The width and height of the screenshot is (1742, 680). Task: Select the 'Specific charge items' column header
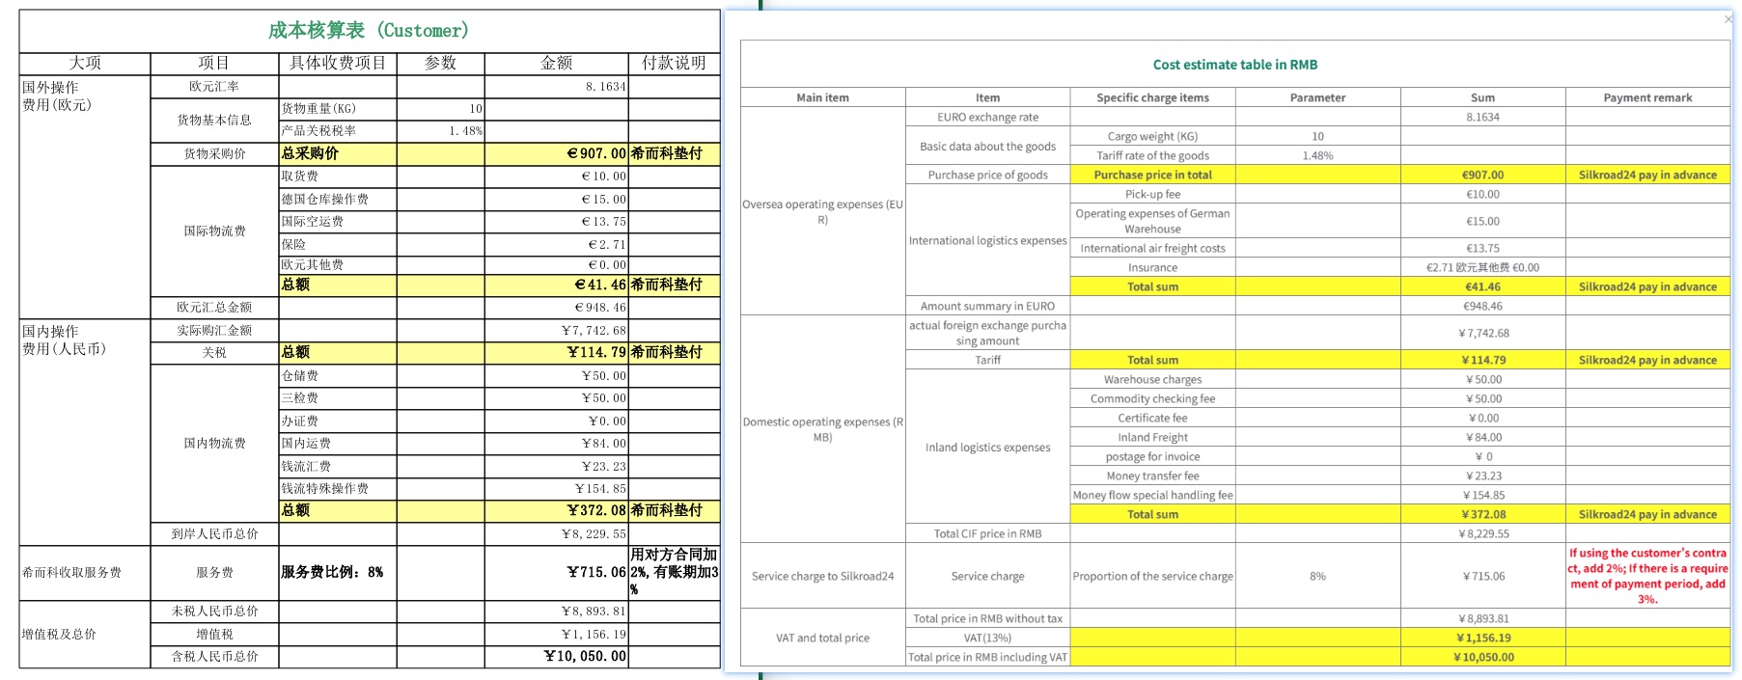pos(1152,97)
